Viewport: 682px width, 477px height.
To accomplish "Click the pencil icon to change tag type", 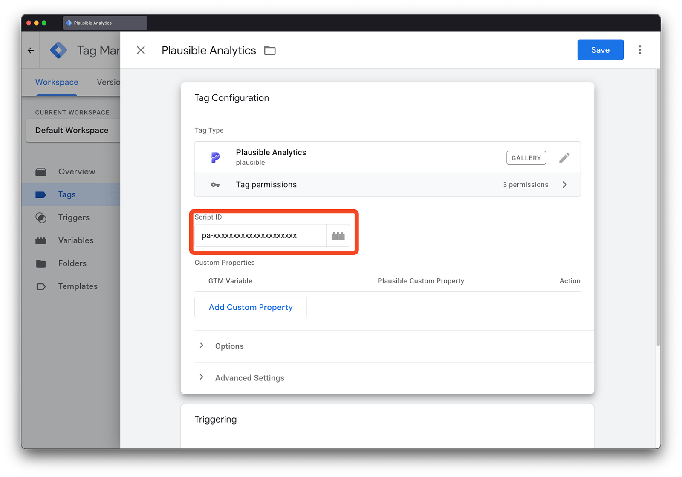I will click(x=564, y=157).
